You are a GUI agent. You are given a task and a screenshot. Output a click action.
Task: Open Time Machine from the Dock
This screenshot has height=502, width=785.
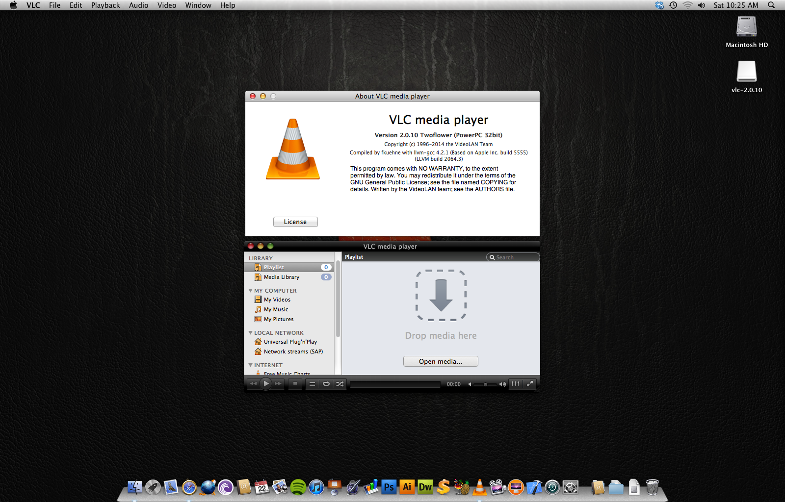pyautogui.click(x=552, y=487)
